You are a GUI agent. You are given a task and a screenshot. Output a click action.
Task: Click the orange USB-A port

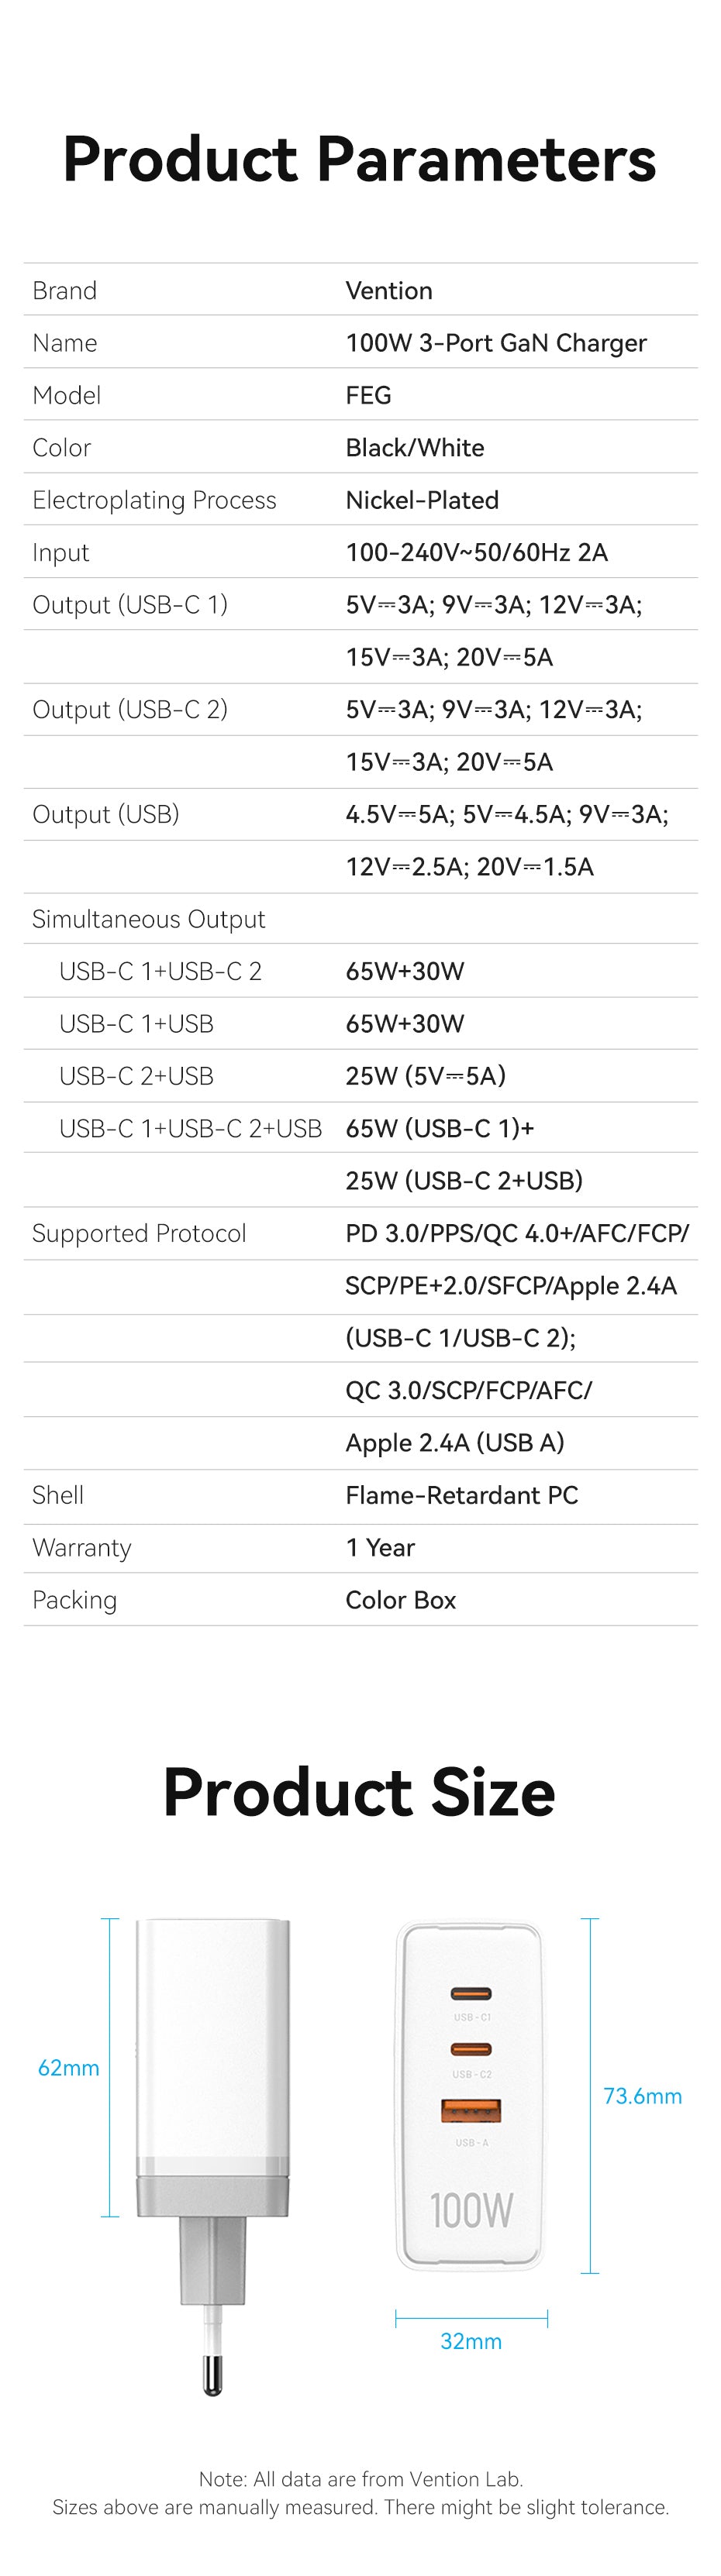click(471, 2110)
